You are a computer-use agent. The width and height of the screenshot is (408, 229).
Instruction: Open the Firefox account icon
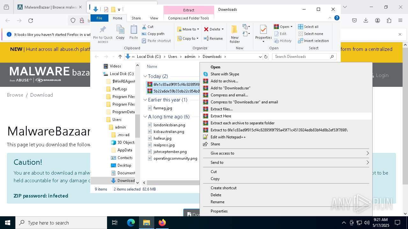[x=377, y=21]
